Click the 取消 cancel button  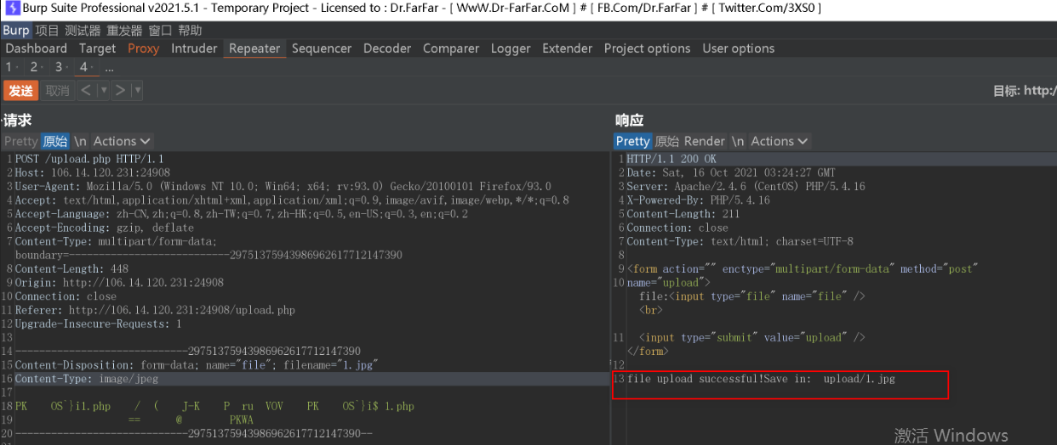[x=57, y=90]
